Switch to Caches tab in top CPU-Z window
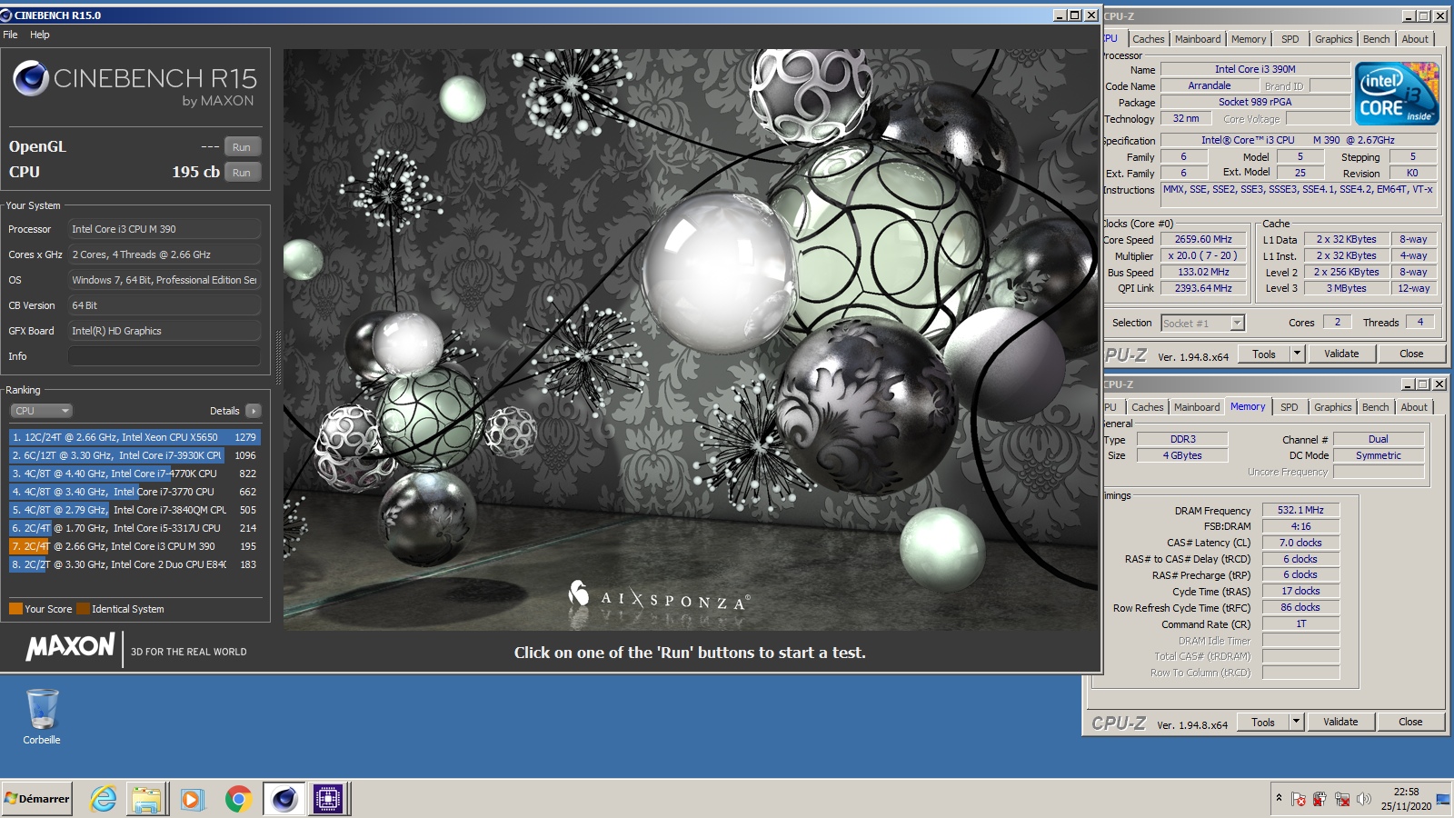1454x818 pixels. [1149, 39]
